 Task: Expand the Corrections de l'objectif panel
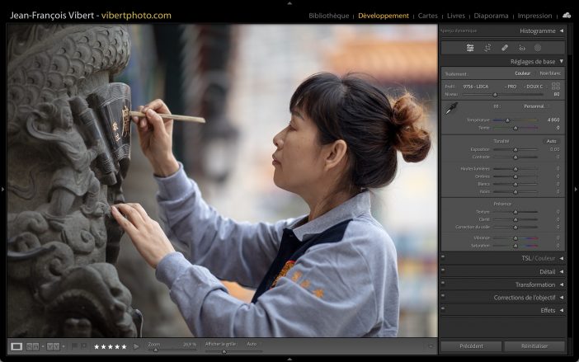tap(562, 298)
